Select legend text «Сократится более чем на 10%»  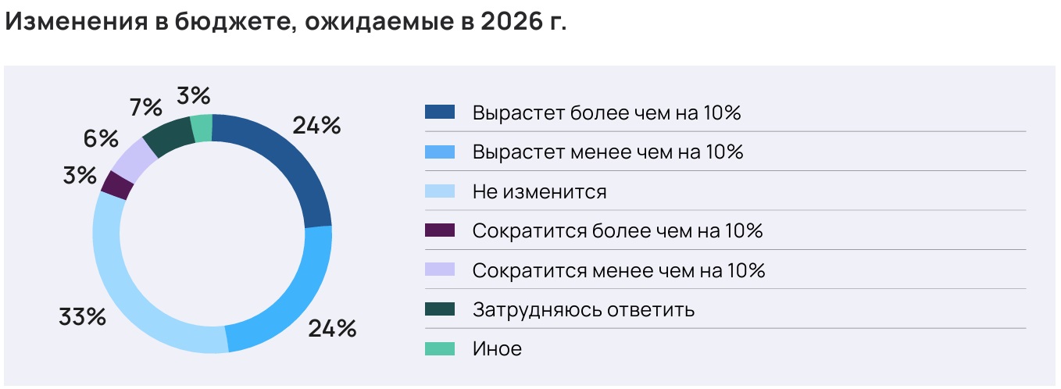point(617,230)
